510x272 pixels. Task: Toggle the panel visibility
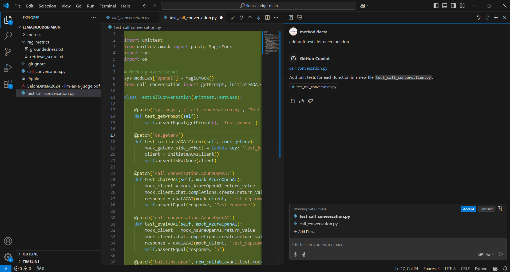pos(444,5)
